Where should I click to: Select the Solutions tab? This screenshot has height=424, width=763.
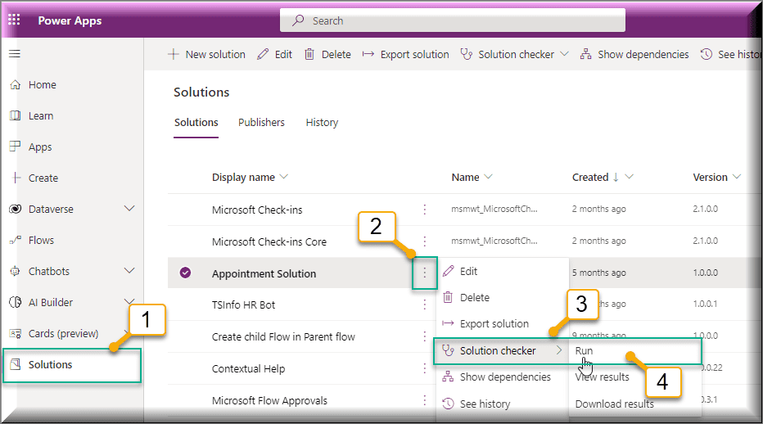[x=196, y=122]
